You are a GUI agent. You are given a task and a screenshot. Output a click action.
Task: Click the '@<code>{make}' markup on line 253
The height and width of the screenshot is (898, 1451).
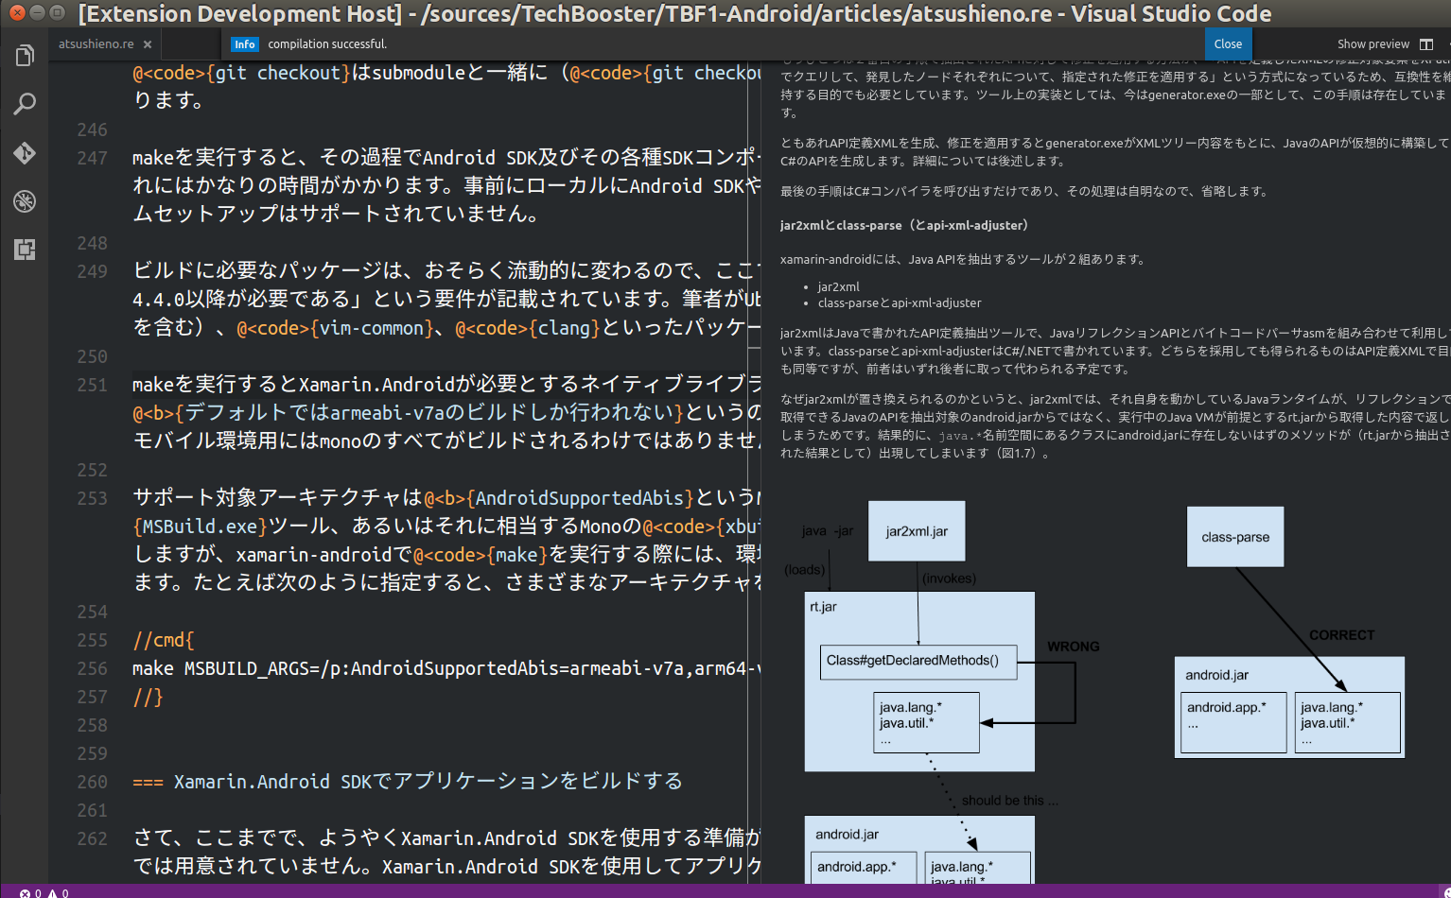481,555
